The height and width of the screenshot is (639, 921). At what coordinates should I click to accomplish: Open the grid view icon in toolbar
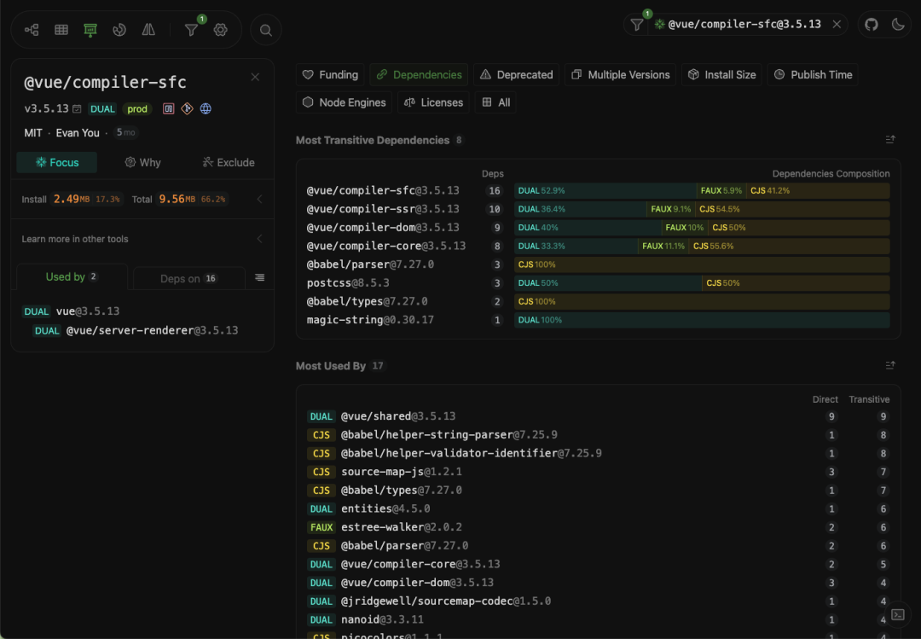[61, 29]
